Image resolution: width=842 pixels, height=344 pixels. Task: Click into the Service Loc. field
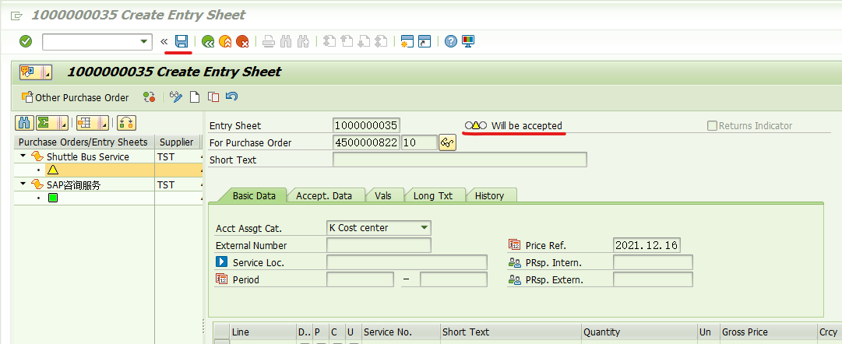pyautogui.click(x=407, y=262)
